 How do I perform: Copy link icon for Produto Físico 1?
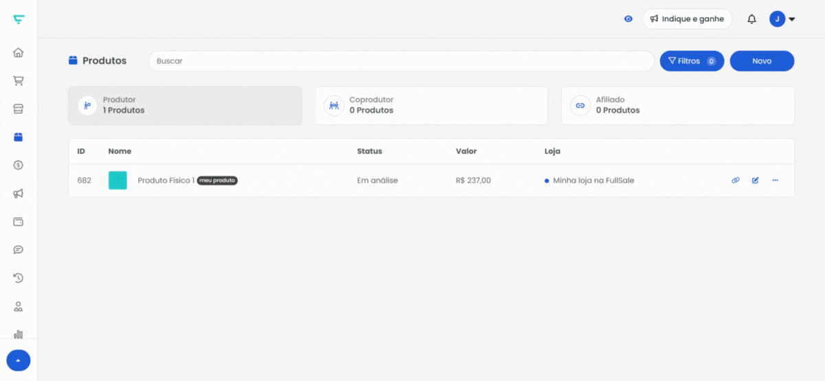tap(736, 181)
